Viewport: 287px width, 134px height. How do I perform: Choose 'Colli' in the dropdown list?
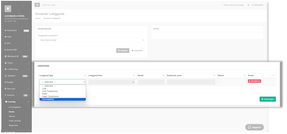[x=63, y=89]
